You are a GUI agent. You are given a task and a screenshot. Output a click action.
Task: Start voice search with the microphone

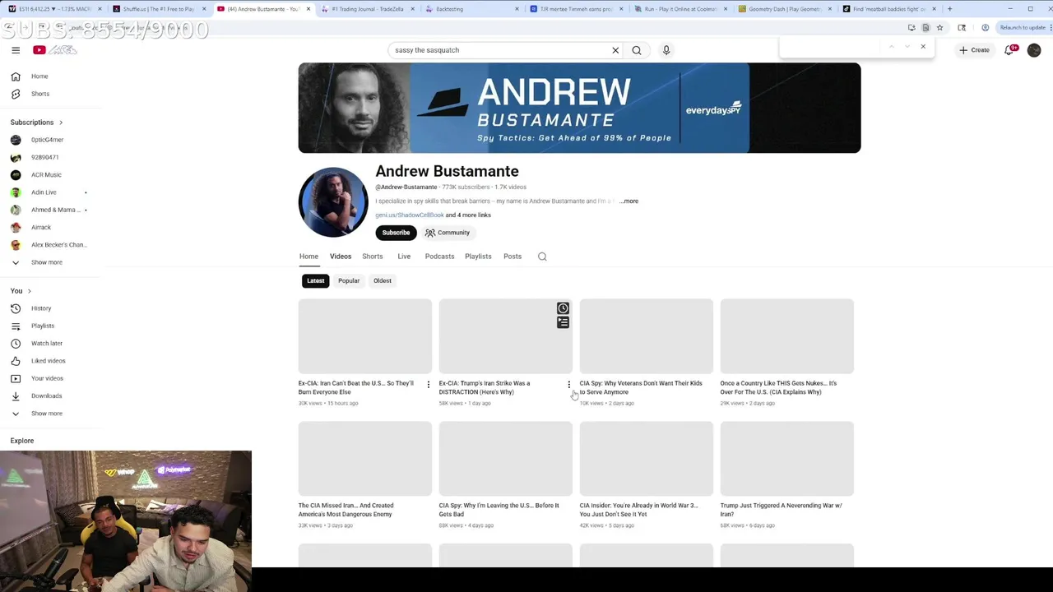coord(666,50)
